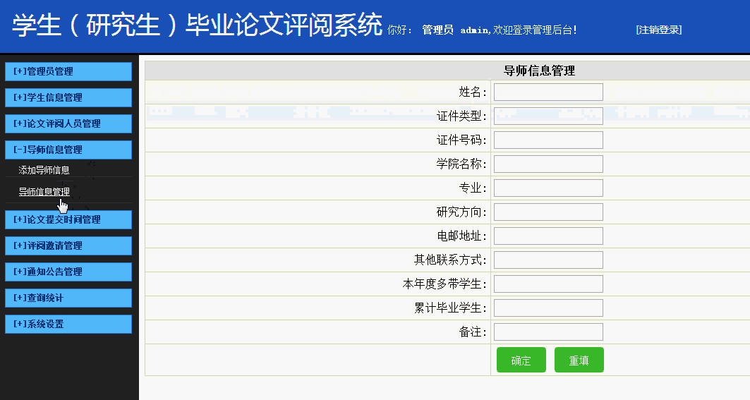Expand the 管理员管理 sidebar section

click(68, 71)
